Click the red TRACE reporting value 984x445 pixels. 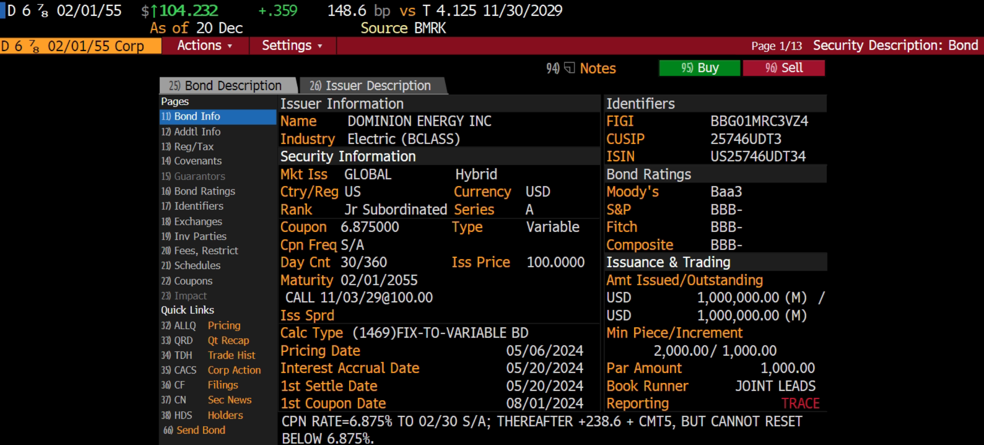pyautogui.click(x=800, y=403)
